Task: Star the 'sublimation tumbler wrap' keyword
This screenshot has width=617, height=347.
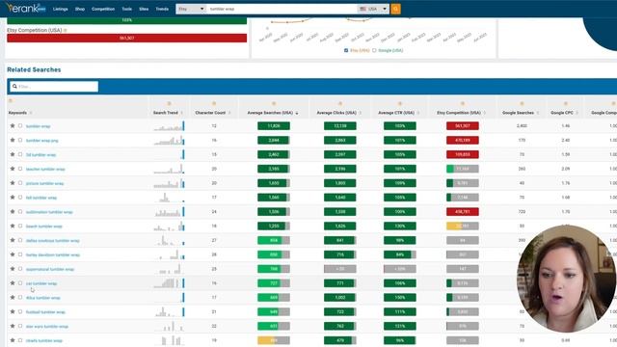Action: pyautogui.click(x=13, y=212)
